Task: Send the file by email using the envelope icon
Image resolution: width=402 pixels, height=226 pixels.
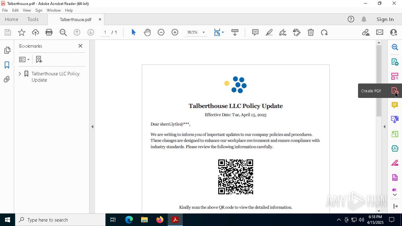Action: tap(380, 32)
